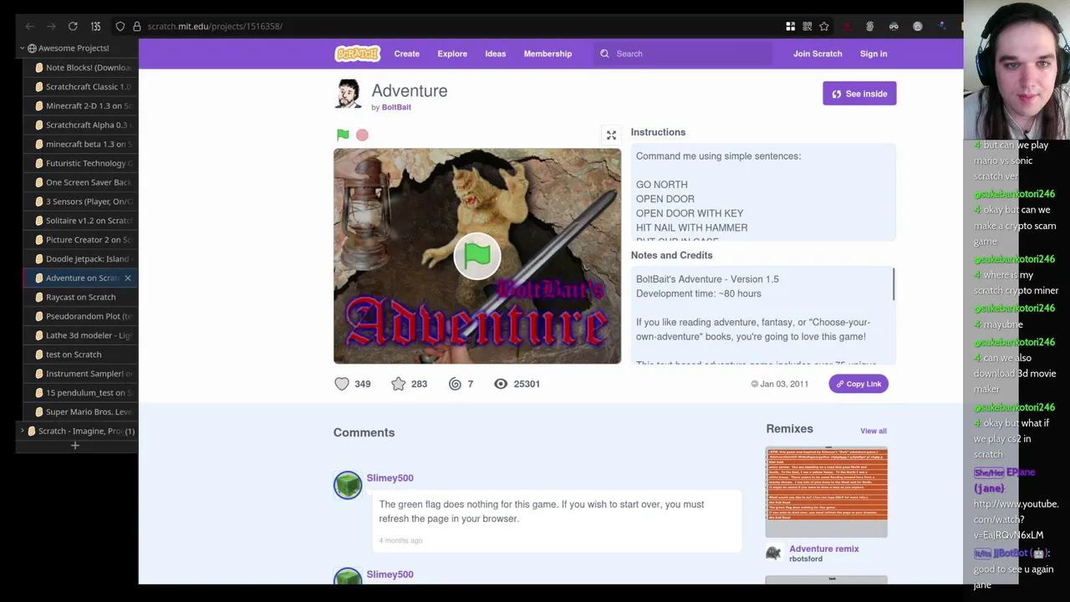1070x602 pixels.
Task: Switch to the Super Mario Bros. tab
Action: (81, 412)
